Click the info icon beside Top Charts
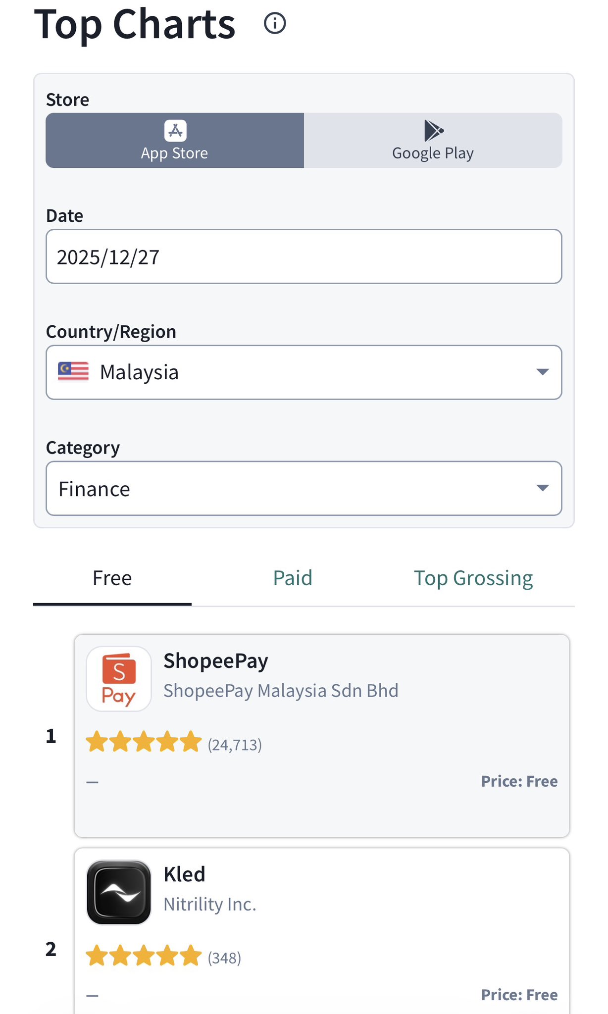608x1014 pixels. click(x=275, y=23)
